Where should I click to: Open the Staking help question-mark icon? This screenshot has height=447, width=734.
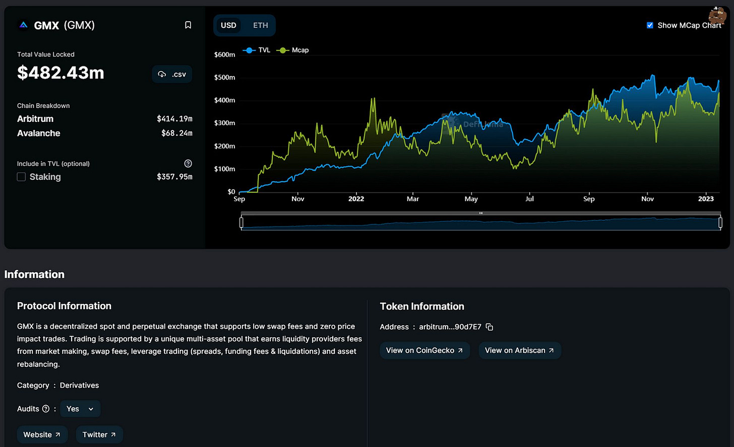click(188, 164)
